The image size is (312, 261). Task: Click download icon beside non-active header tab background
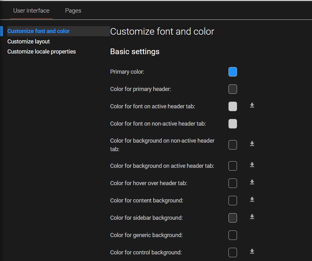pos(252,144)
